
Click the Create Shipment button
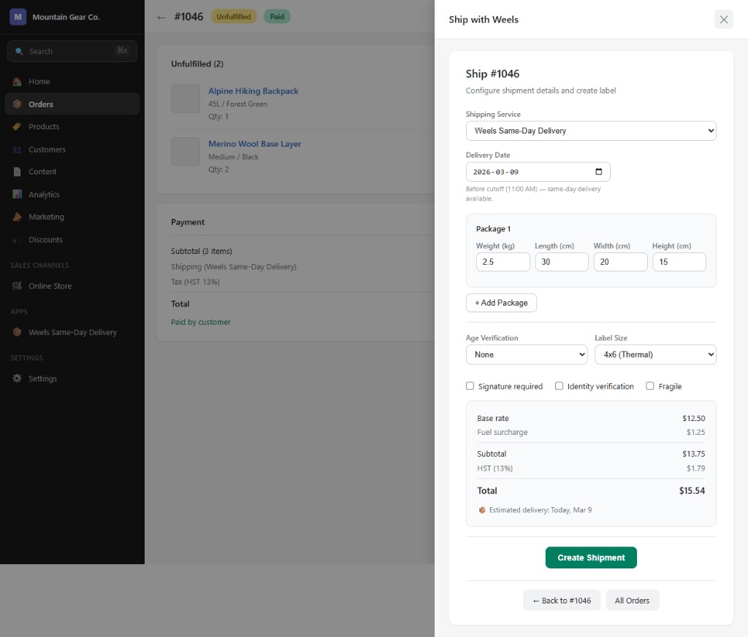coord(591,557)
